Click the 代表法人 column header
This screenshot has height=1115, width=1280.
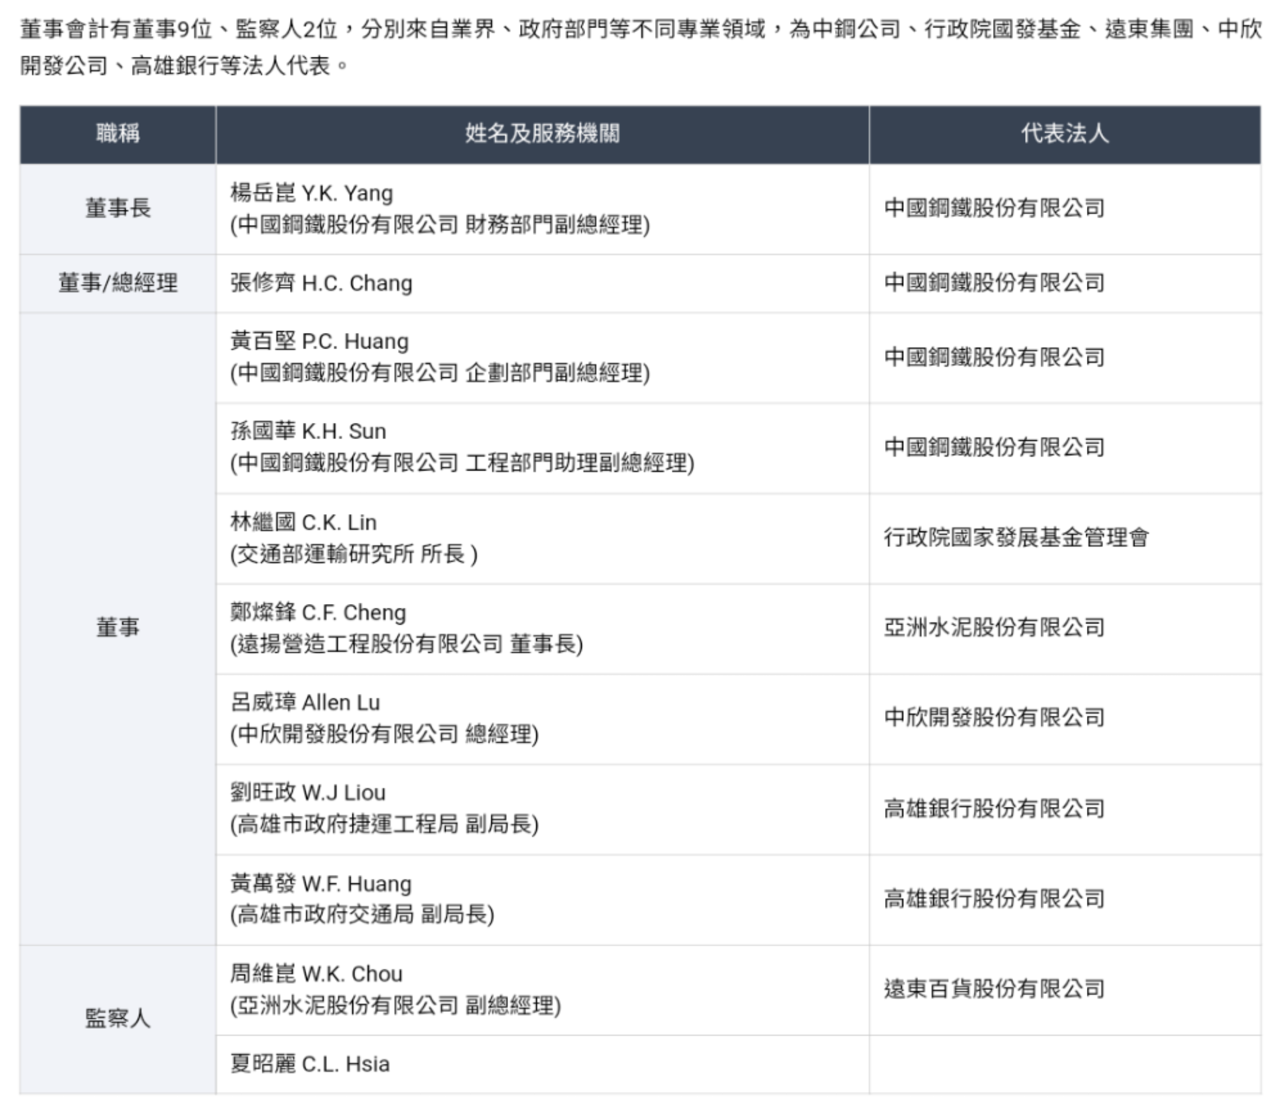(x=1064, y=134)
